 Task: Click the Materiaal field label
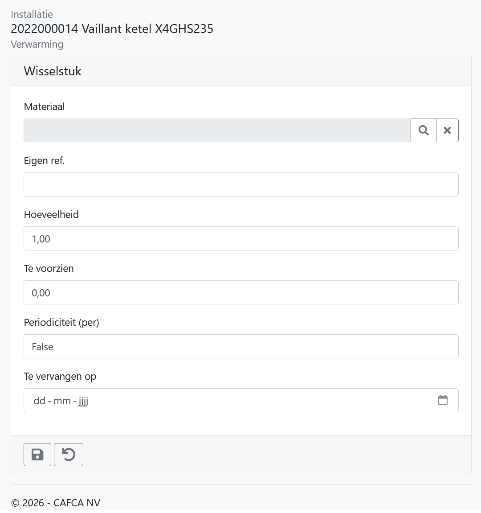(44, 107)
